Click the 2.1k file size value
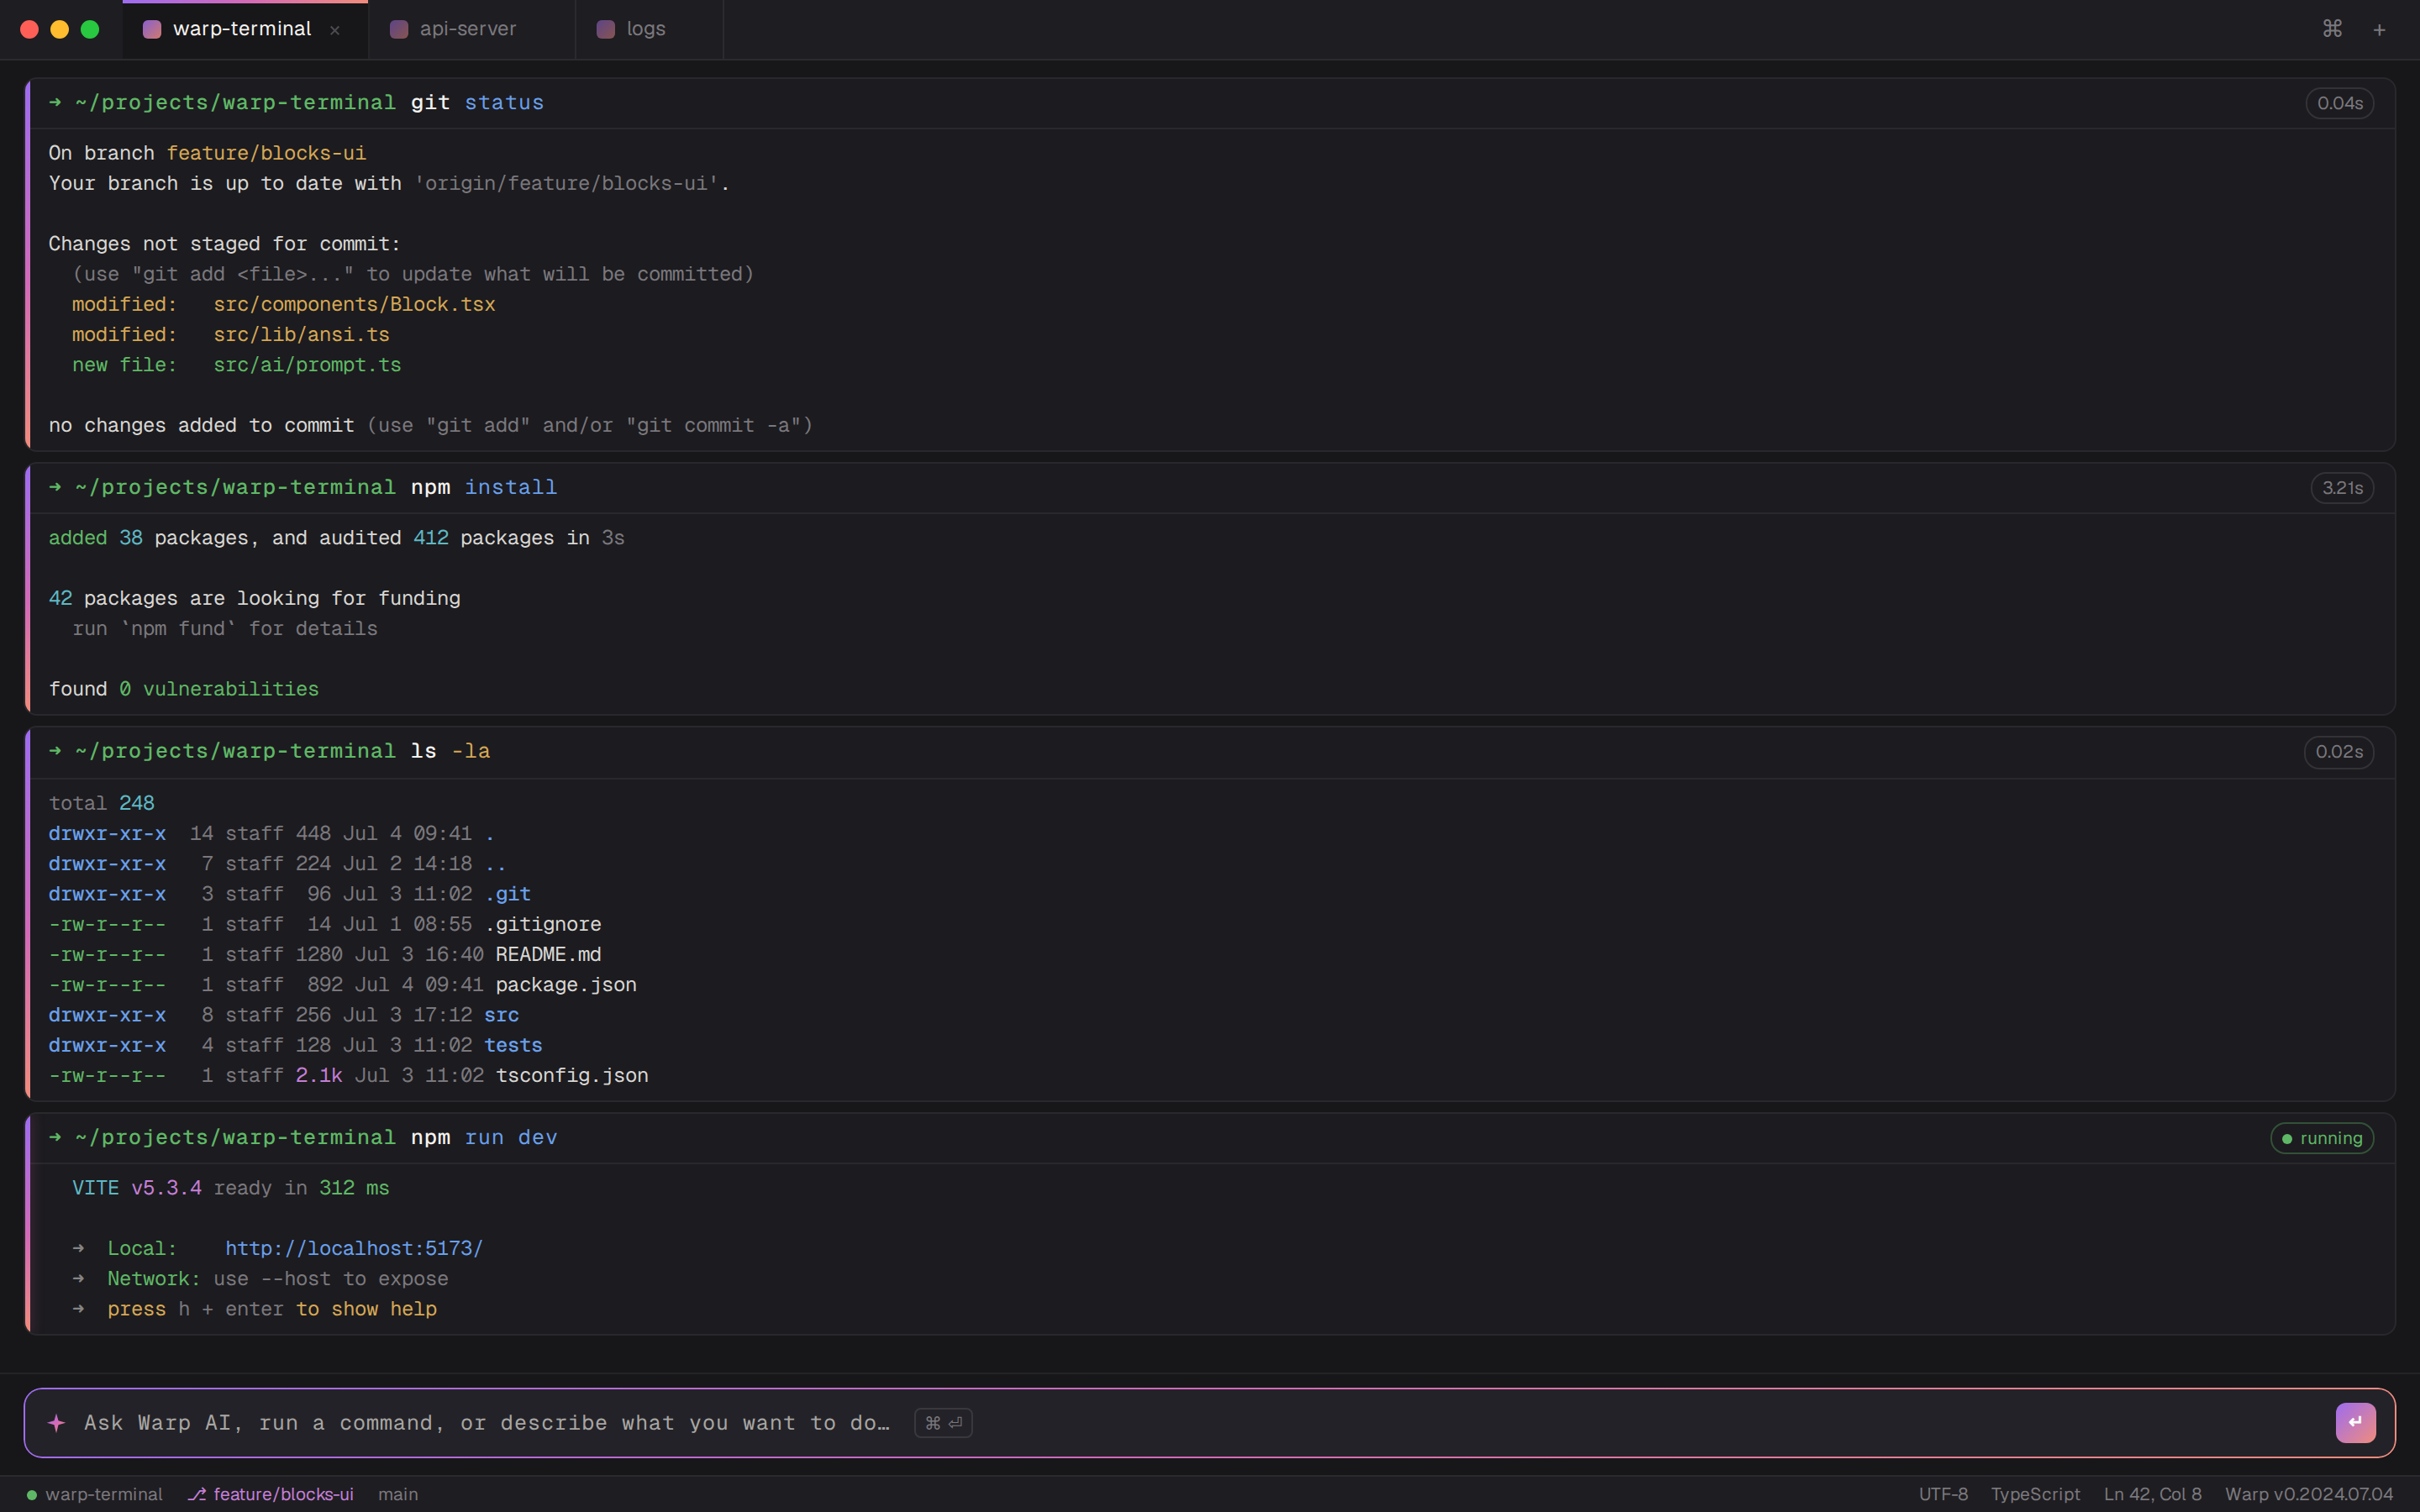Screen dimensions: 2420x1512 (x=319, y=1075)
